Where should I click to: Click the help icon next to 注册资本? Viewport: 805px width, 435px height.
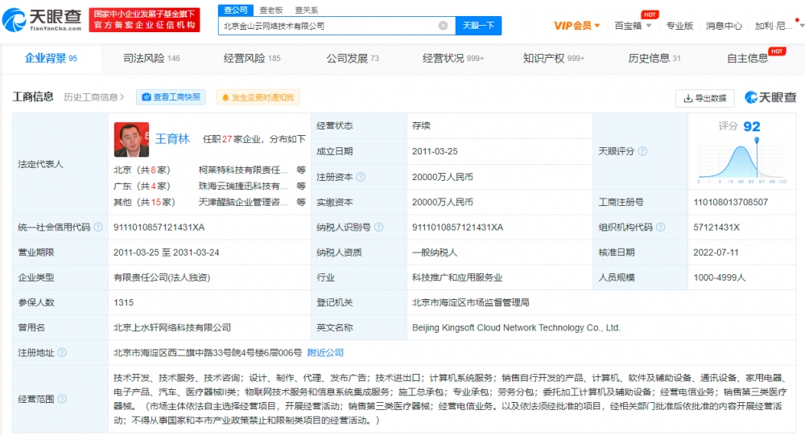click(x=361, y=177)
